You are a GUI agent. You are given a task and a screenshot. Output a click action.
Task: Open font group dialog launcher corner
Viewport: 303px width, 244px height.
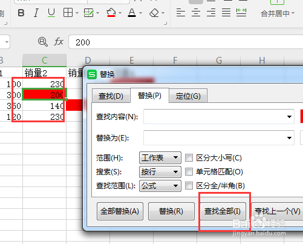[166, 24]
